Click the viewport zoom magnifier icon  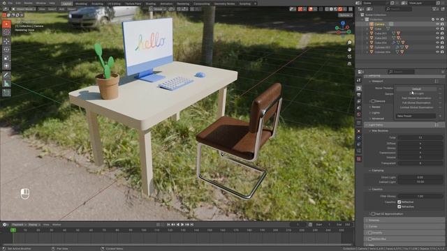pos(349,43)
